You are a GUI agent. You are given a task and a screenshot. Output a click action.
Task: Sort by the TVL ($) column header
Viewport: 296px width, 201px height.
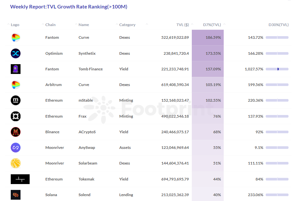click(x=182, y=25)
